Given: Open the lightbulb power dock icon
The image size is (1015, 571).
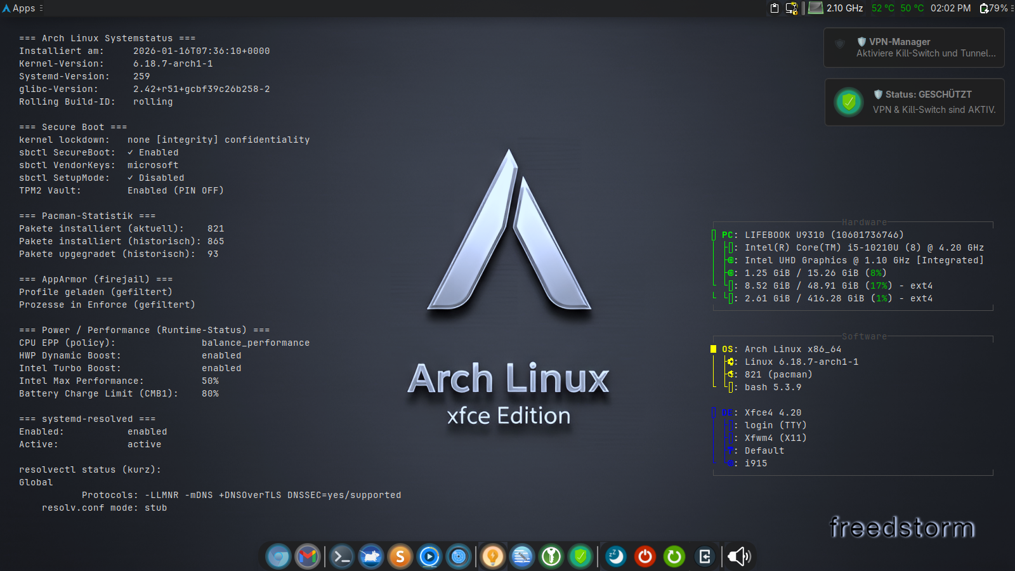Looking at the screenshot, I should point(493,557).
